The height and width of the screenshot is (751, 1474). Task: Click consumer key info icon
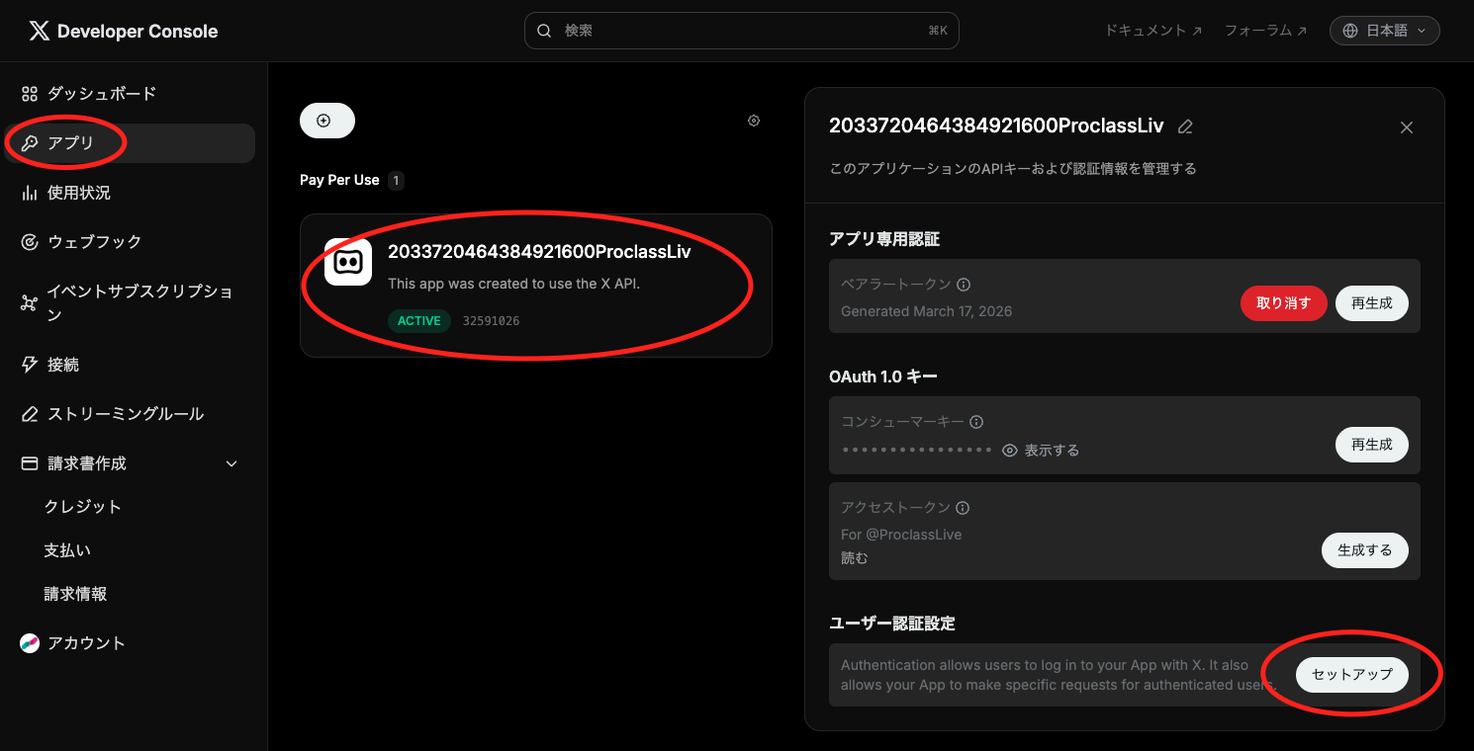pos(976,422)
